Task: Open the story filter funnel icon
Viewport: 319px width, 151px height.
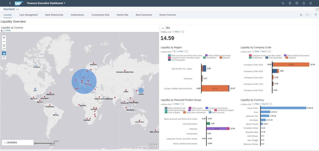Action: (x=316, y=15)
